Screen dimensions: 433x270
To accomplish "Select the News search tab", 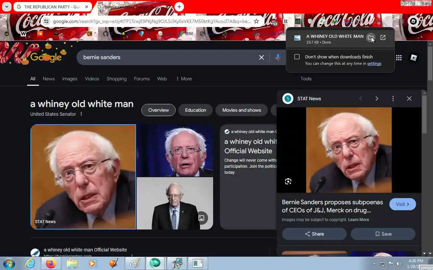I will coord(49,79).
